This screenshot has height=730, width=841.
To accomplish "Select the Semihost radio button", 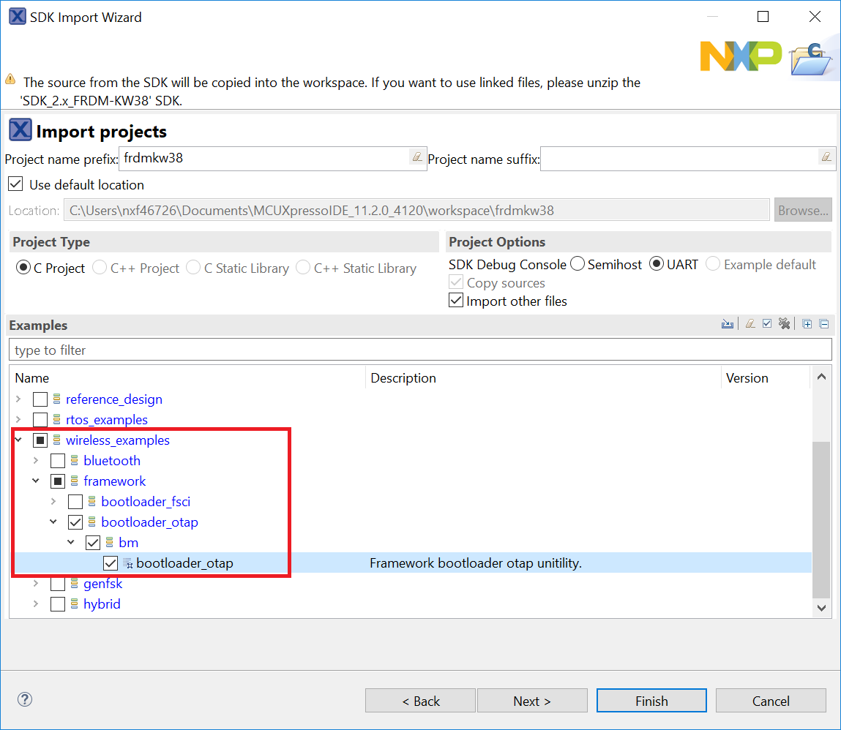I will 577,264.
